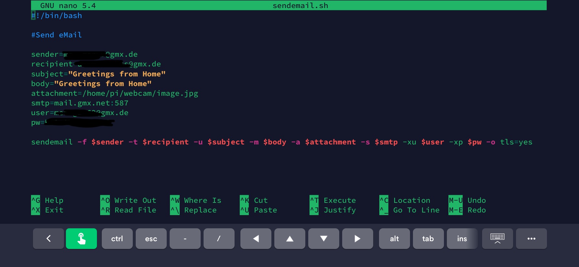Screen dimensions: 579x267
Task: Tap the esc key
Action: pos(151,239)
